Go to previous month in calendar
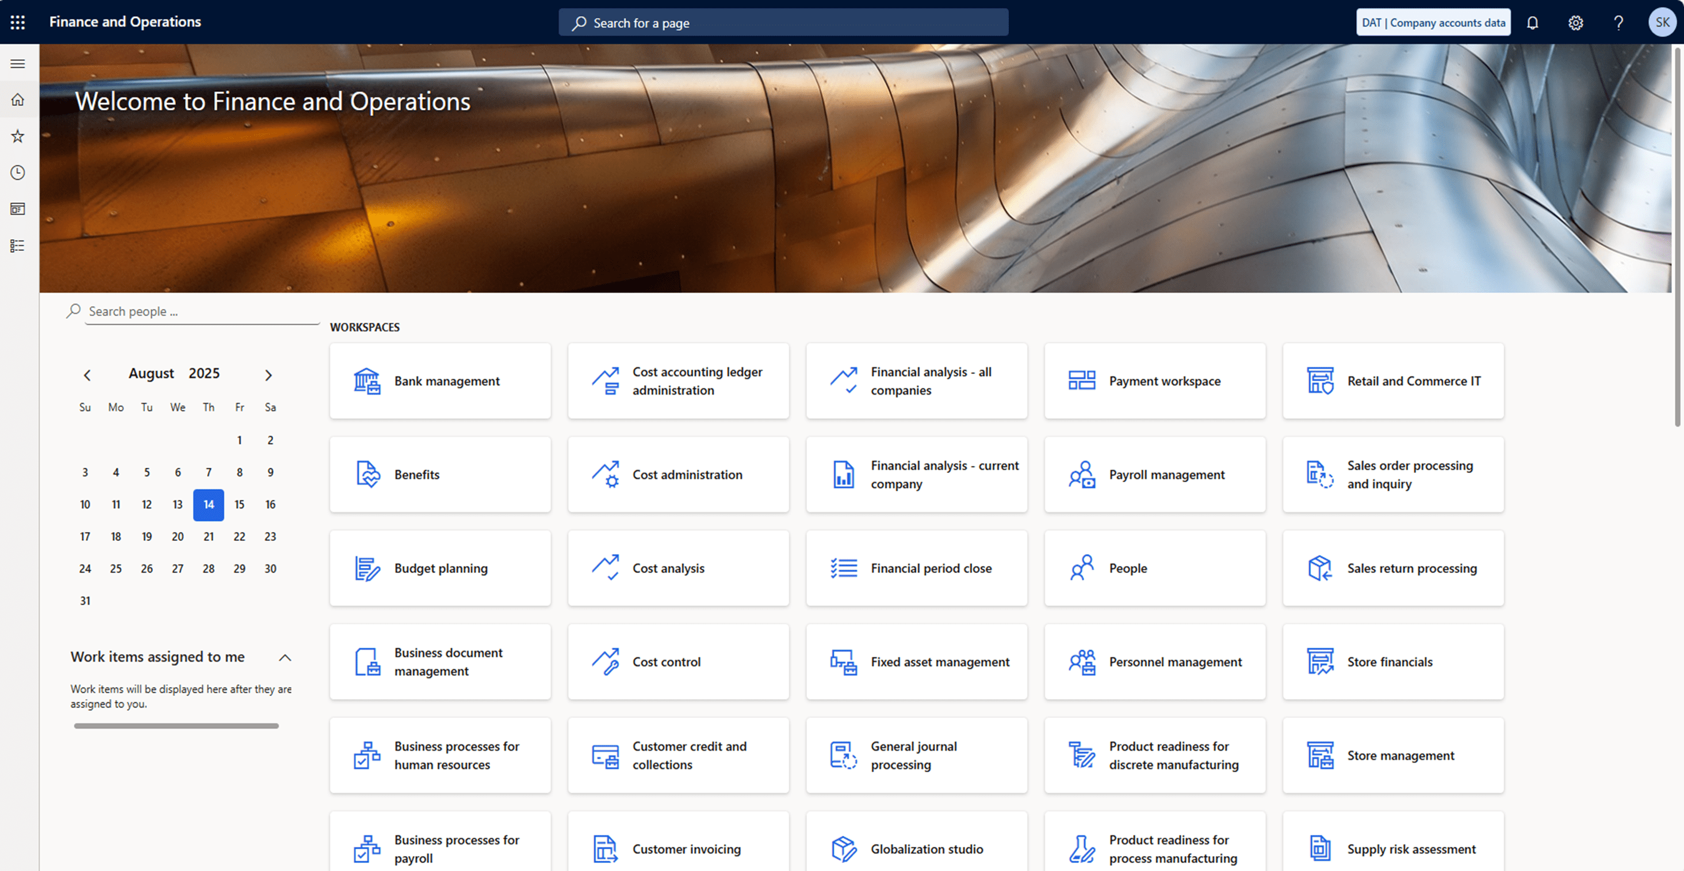Image resolution: width=1684 pixels, height=871 pixels. pos(87,375)
